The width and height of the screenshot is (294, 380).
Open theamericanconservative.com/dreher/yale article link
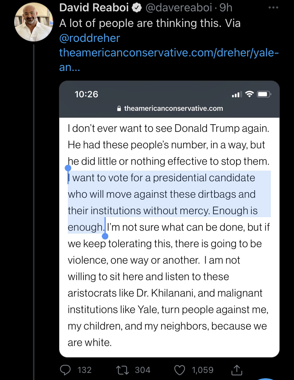[169, 59]
